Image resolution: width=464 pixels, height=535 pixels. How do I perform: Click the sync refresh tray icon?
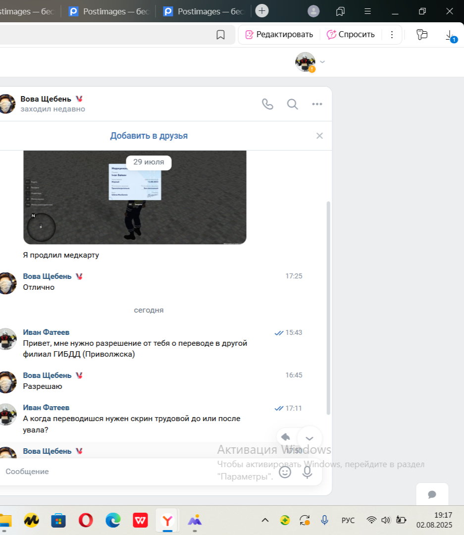[305, 520]
